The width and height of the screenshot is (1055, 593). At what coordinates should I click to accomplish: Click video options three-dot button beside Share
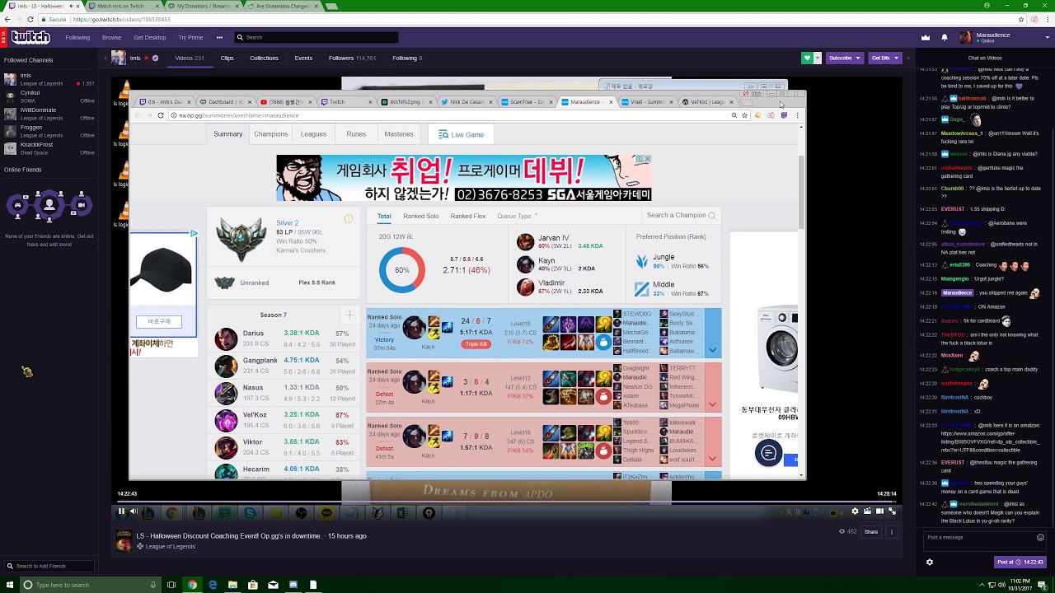(892, 532)
